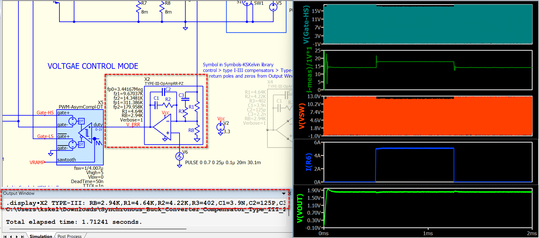Click the comparator symbol in PWM block X5

click(85, 133)
